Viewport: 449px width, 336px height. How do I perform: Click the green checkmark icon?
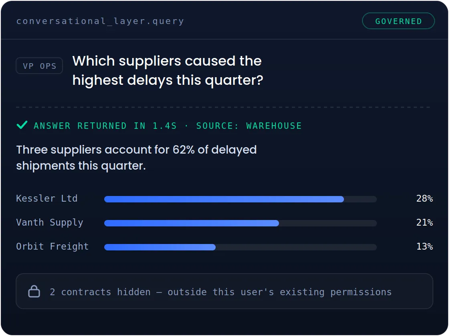pos(22,125)
